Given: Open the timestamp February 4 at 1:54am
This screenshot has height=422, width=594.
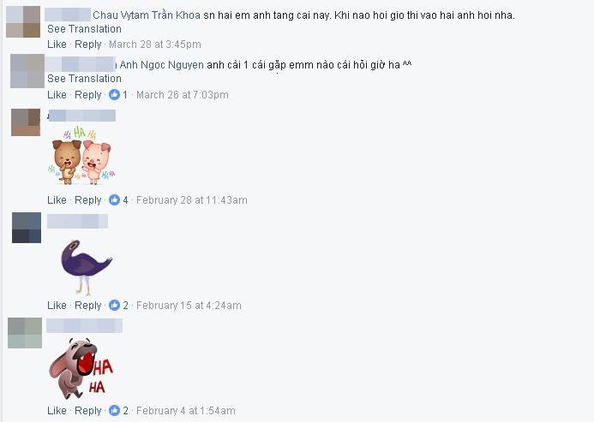Looking at the screenshot, I should coord(186,410).
